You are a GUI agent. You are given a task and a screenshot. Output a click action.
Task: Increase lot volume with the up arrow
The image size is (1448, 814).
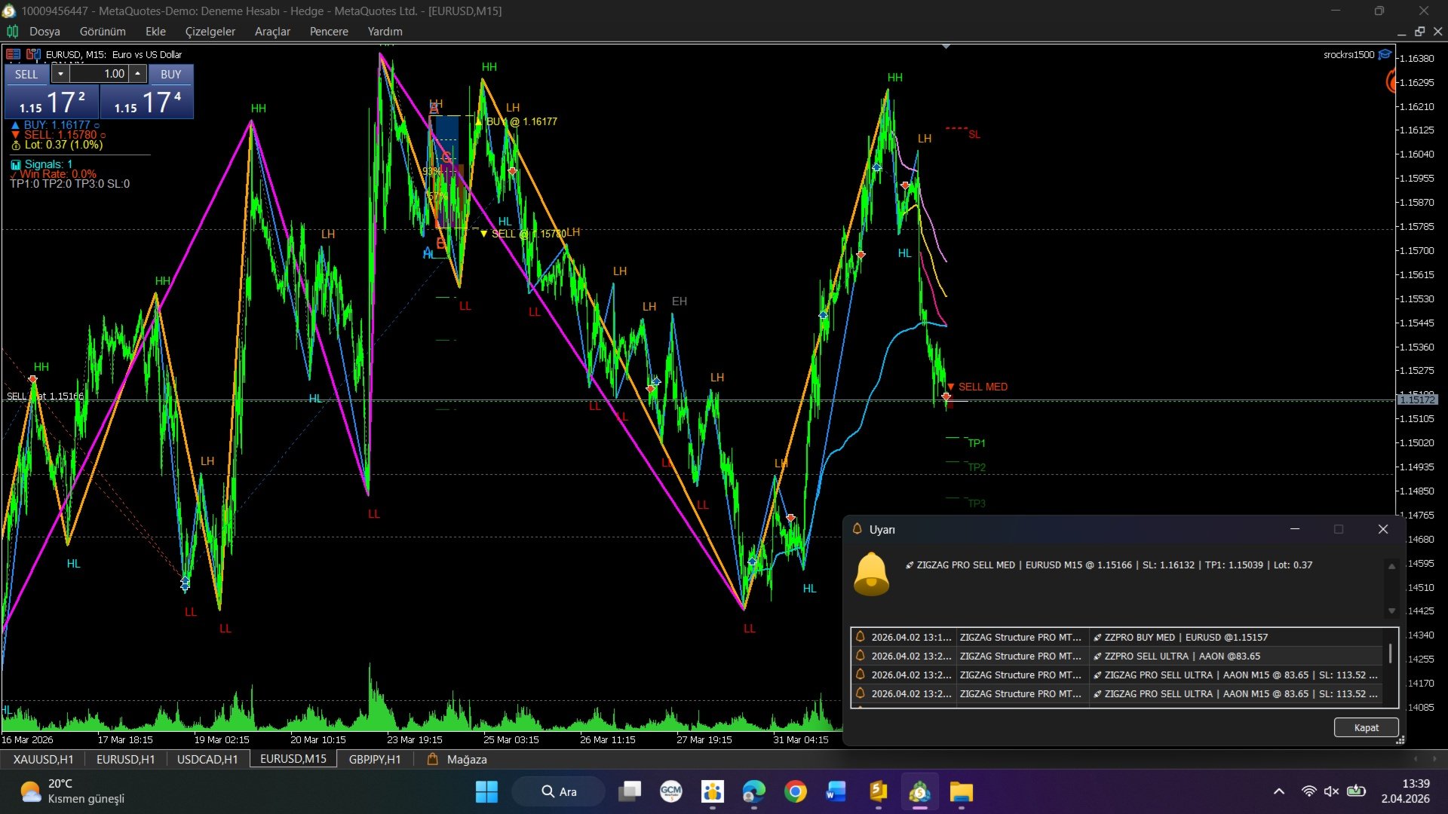pos(137,74)
